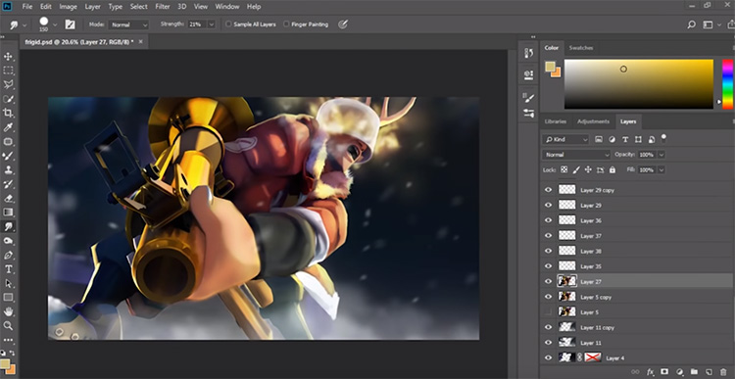Select the Move tool

pyautogui.click(x=8, y=57)
